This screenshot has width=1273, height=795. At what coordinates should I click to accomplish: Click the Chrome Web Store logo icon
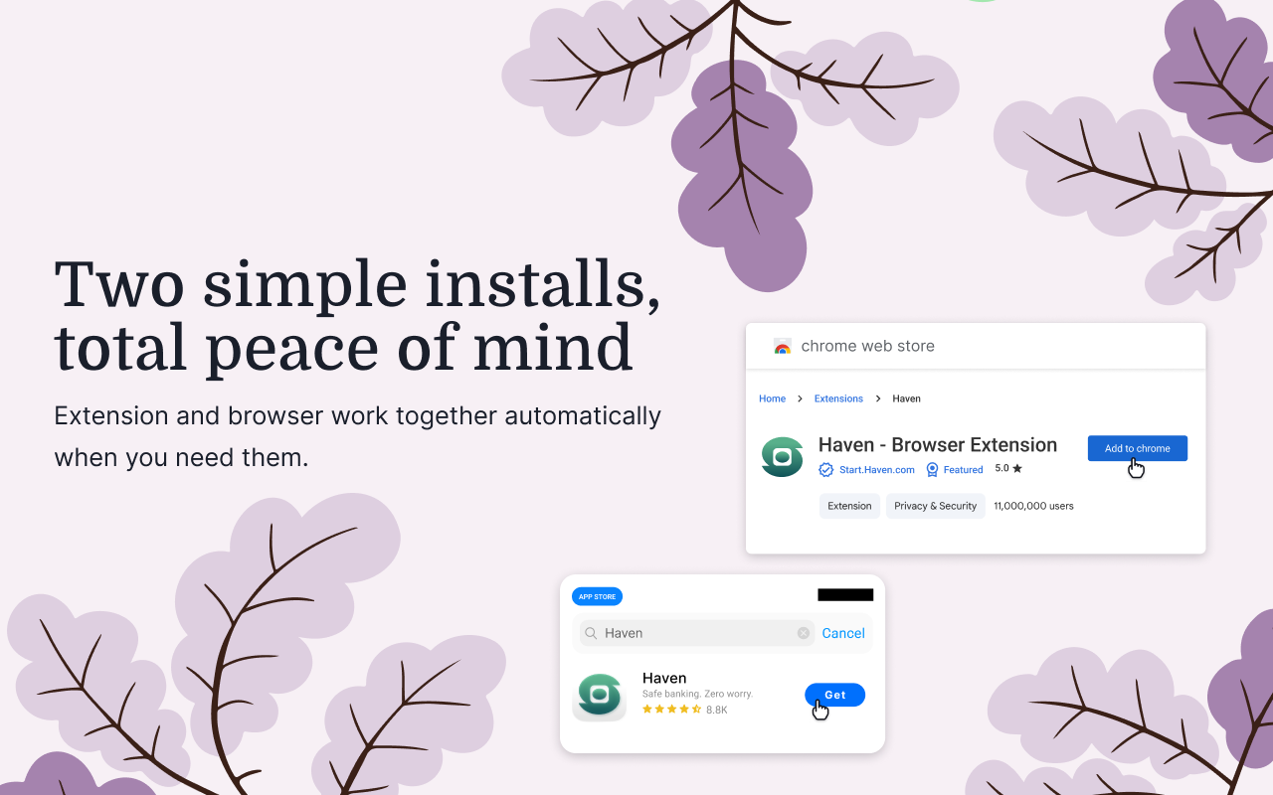pos(783,346)
